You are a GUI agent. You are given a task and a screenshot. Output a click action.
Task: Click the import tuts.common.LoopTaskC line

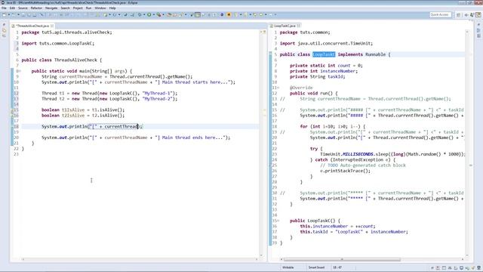click(x=58, y=44)
